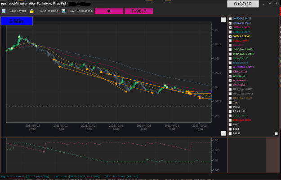Toggle the SpdD_Dn indicator checkbox
This screenshot has width=281, height=180.
tap(230, 63)
